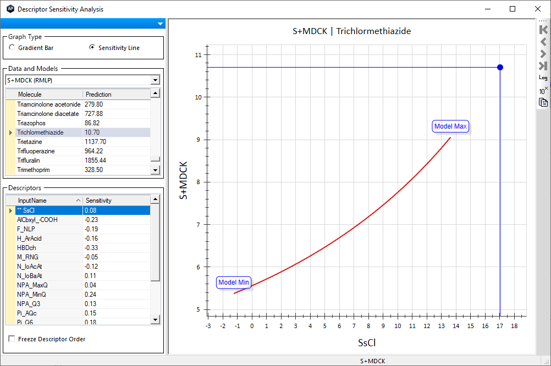This screenshot has width=551, height=366.
Task: Click the AP application icon in title bar
Action: tap(10, 9)
